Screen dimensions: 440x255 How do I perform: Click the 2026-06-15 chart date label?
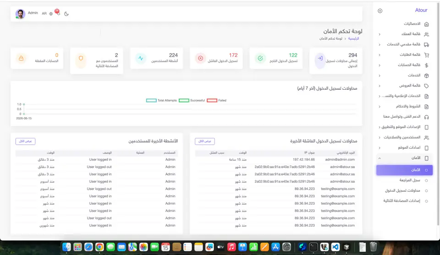pos(24,119)
